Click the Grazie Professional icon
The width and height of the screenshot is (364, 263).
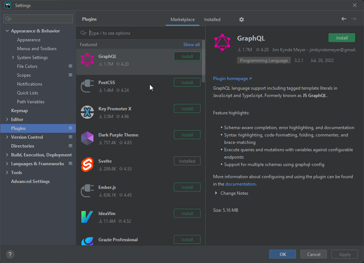click(x=87, y=241)
